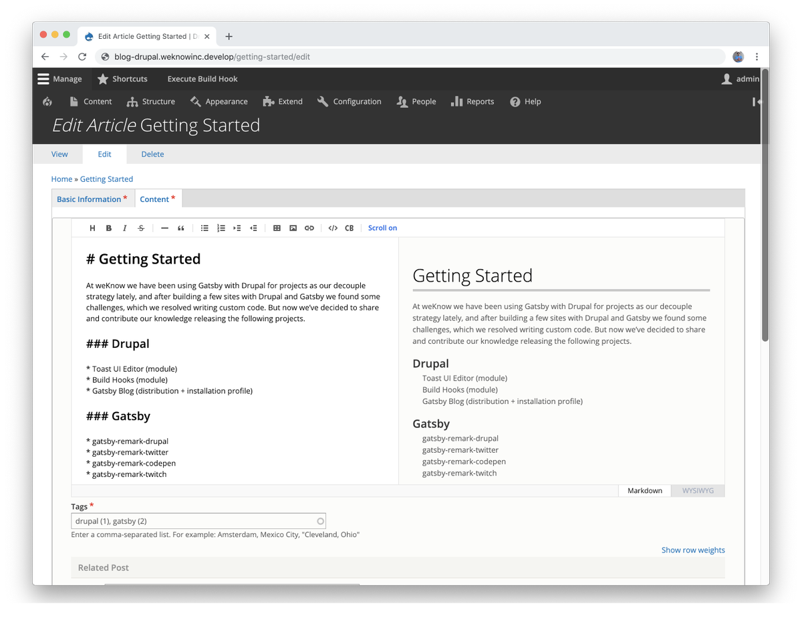Screen dimensions: 802x628
Task: Go to Home breadcrumb link
Action: 61,179
